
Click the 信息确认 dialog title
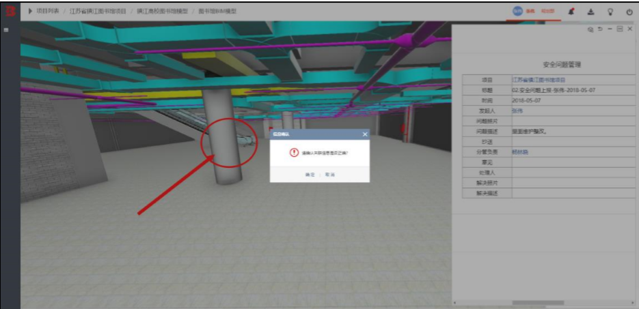[x=281, y=134]
